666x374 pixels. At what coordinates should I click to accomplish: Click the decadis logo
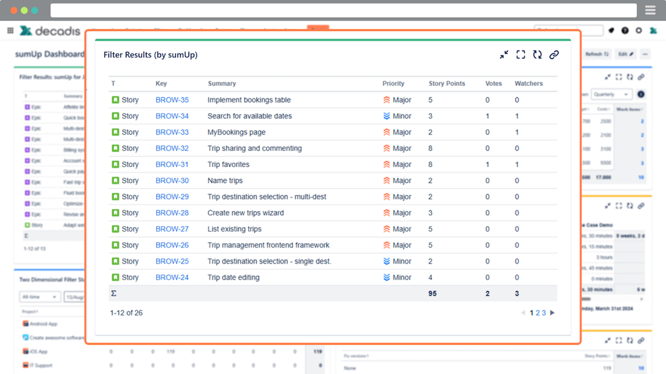(x=50, y=31)
